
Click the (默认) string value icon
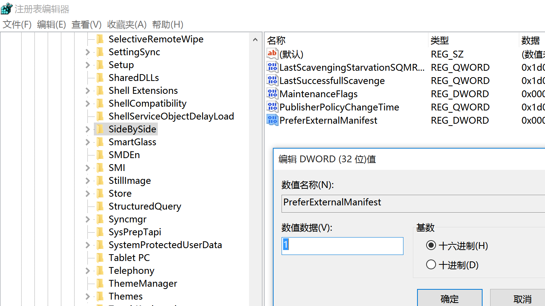[x=272, y=54]
